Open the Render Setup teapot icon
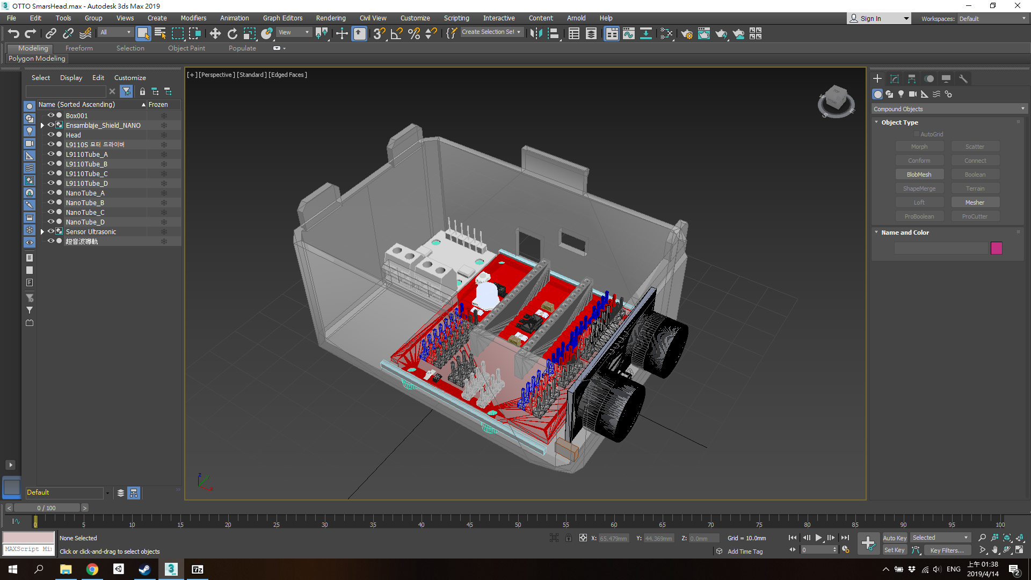Viewport: 1031px width, 580px height. [686, 34]
